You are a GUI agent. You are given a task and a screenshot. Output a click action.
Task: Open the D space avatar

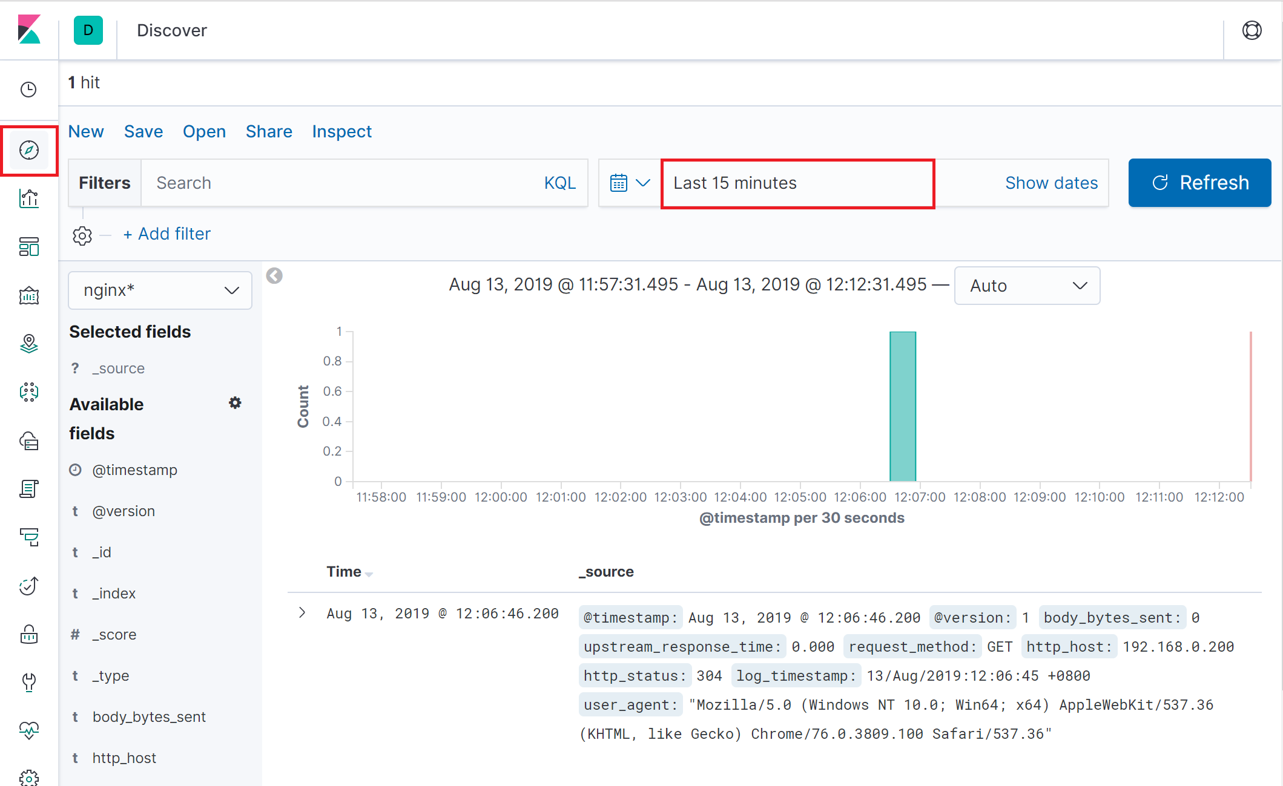point(88,30)
